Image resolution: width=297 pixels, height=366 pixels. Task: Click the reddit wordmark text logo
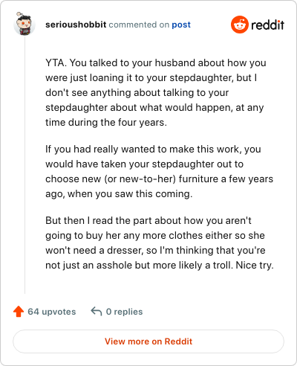[267, 25]
